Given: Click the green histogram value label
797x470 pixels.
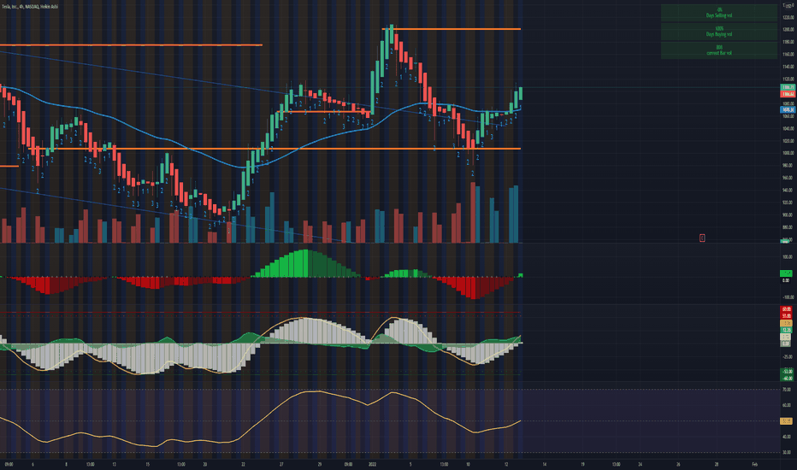Looking at the screenshot, I should [787, 273].
